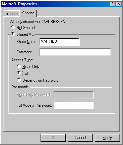The height and width of the screenshot is (145, 123).
Task: Set access type to Read-Only
Action: tap(19, 66)
